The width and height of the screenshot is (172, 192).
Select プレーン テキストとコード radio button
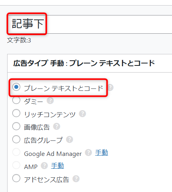16,87
